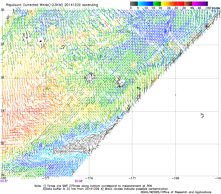Click the longitude label '-168'
The image size is (221, 194).
[176, 178]
